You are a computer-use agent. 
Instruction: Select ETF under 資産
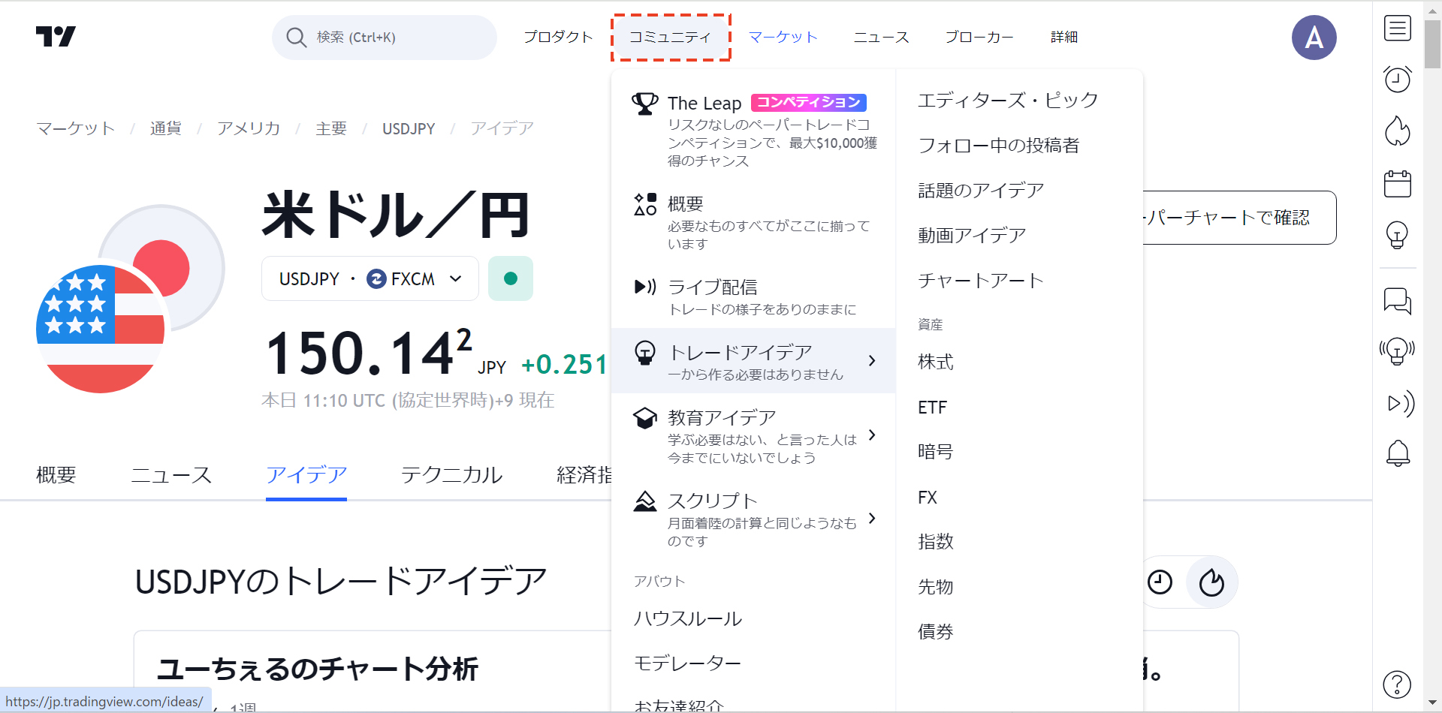pyautogui.click(x=932, y=408)
